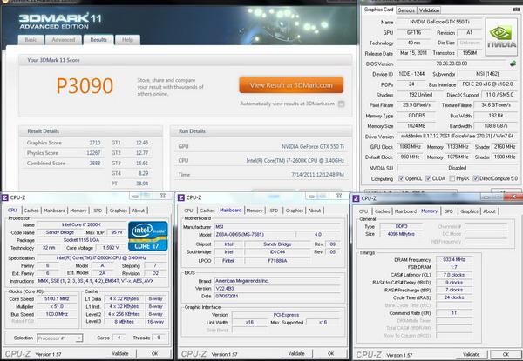This screenshot has width=523, height=361.
Task: Click the Z icon of the right CPU-Z window
Action: (x=356, y=198)
